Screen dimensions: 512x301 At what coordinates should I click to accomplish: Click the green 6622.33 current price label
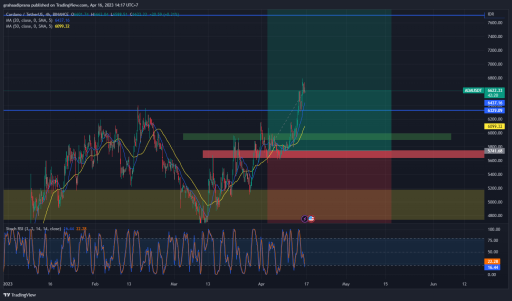click(494, 92)
